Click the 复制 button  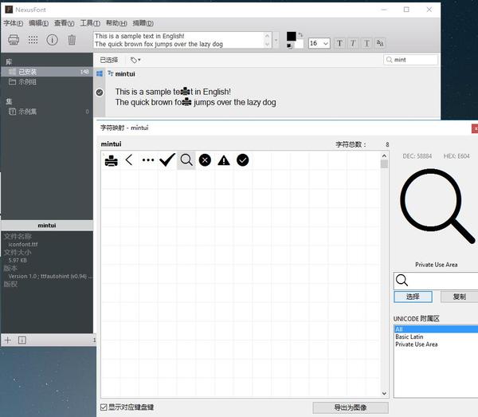tap(459, 297)
